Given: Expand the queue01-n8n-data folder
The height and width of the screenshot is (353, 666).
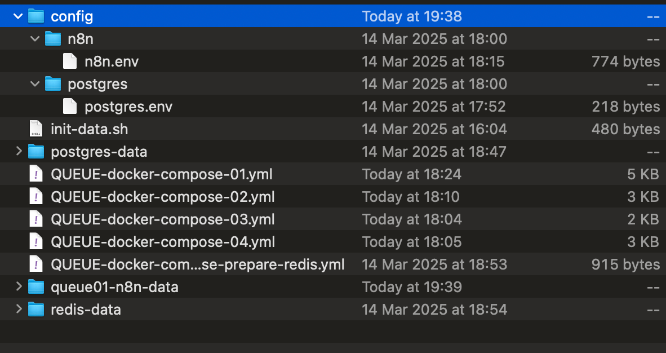Looking at the screenshot, I should click(18, 287).
